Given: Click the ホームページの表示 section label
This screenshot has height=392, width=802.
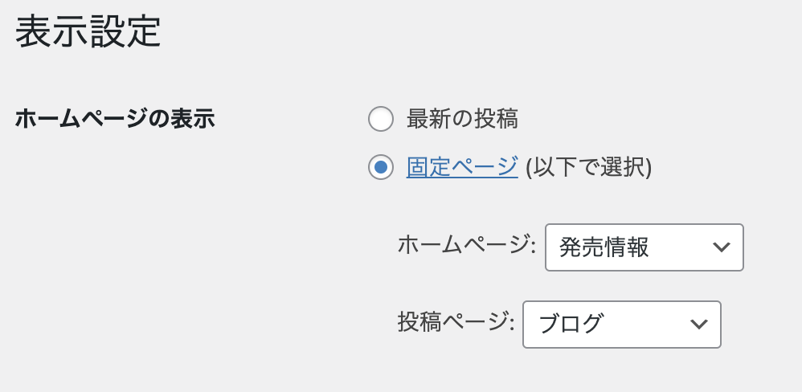Looking at the screenshot, I should (115, 120).
